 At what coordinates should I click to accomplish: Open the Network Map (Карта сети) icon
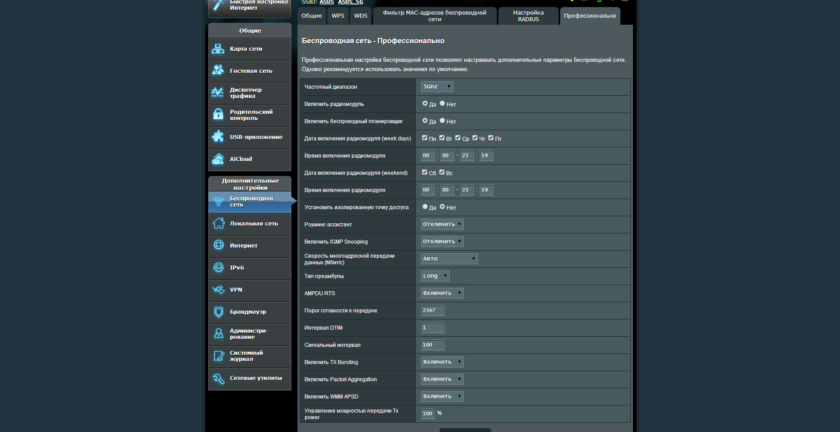(218, 49)
